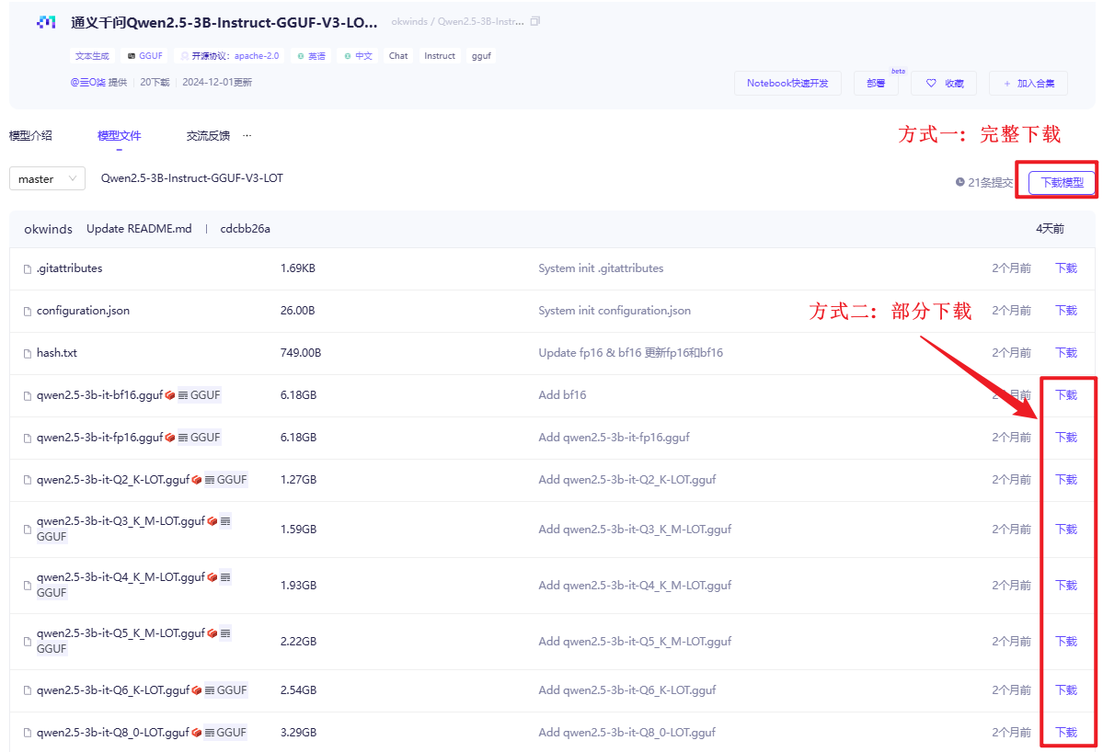This screenshot has width=1103, height=752.
Task: Open the GGUF viewer badge on the Q6_K-LOT.gguf row
Action: (x=225, y=690)
